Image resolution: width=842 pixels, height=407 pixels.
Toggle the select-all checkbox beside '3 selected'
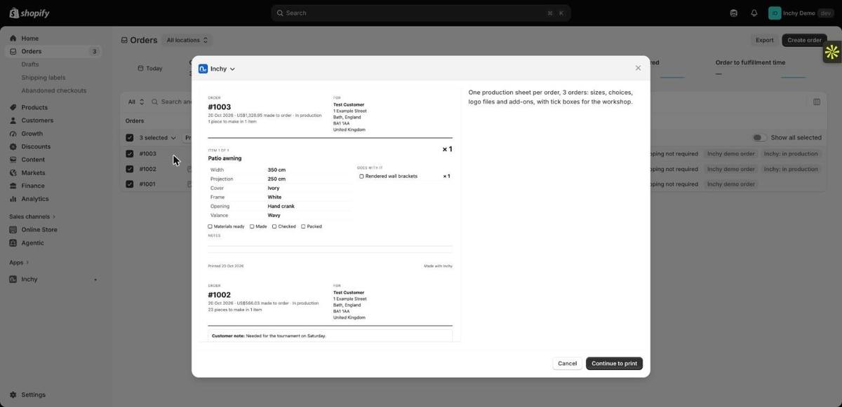[129, 138]
